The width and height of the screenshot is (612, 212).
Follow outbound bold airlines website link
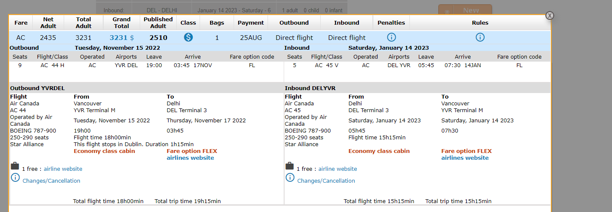[190, 158]
